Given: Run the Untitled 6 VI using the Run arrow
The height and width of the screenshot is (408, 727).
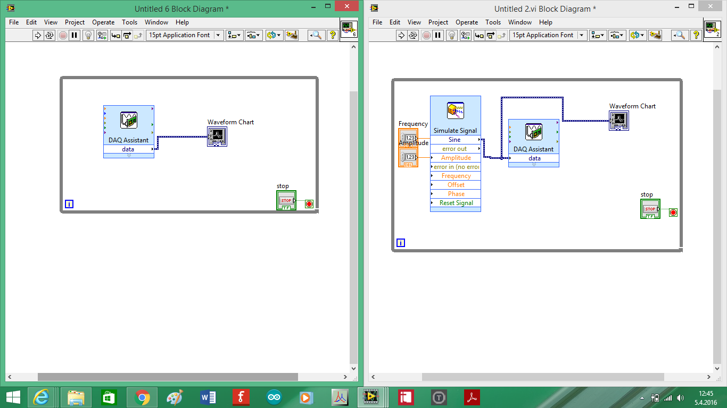Looking at the screenshot, I should (37, 35).
